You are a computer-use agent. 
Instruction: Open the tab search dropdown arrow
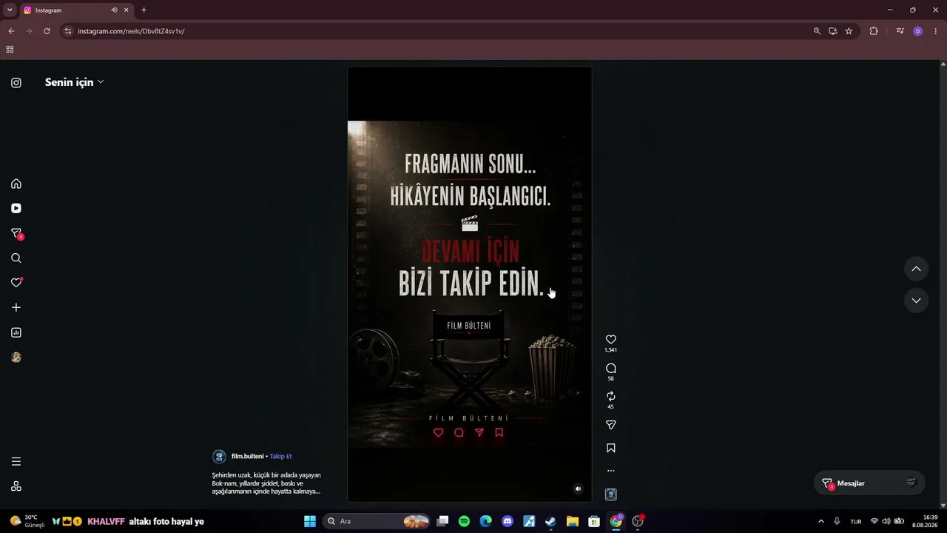(10, 10)
